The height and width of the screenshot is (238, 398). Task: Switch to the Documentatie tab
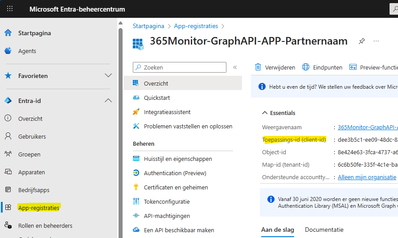pyautogui.click(x=324, y=230)
